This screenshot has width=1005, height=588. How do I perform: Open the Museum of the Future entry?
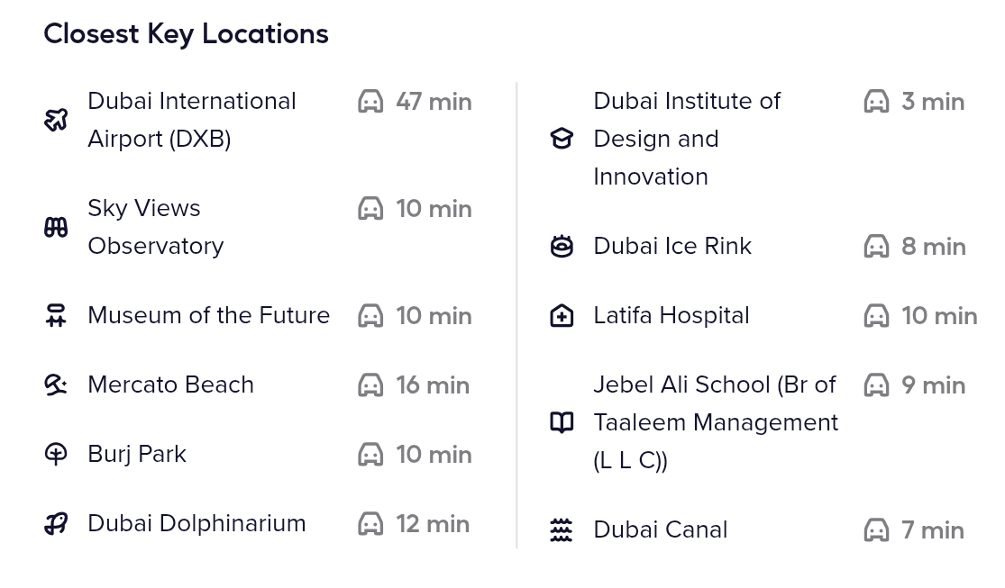click(208, 315)
